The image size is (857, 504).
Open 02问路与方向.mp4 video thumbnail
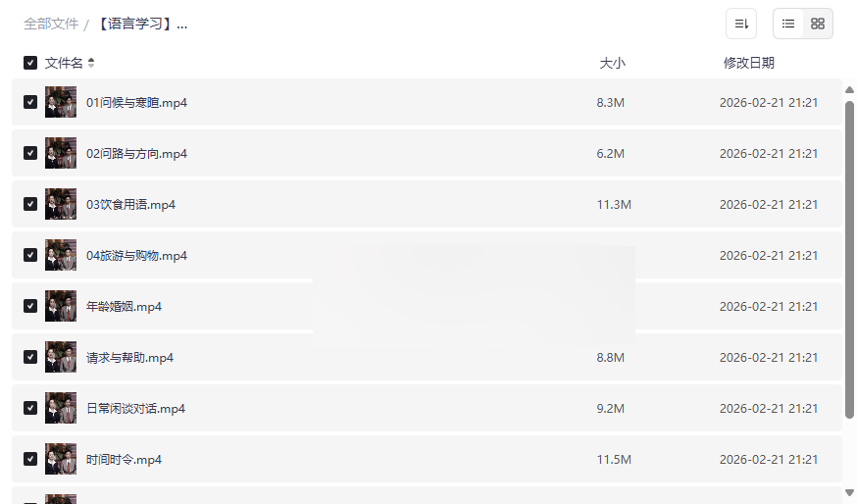[x=61, y=153]
